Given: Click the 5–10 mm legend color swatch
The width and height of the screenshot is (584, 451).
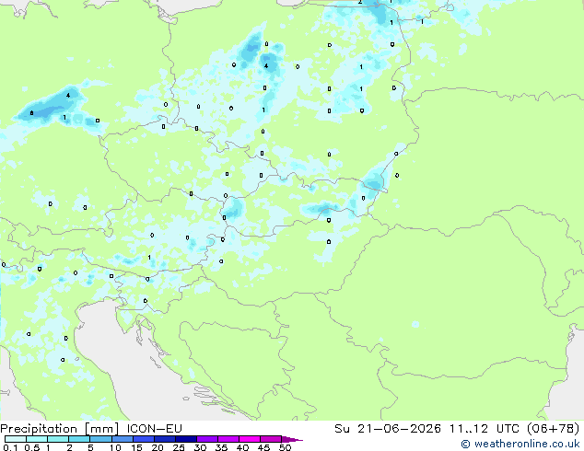Looking at the screenshot, I should click(x=100, y=439).
